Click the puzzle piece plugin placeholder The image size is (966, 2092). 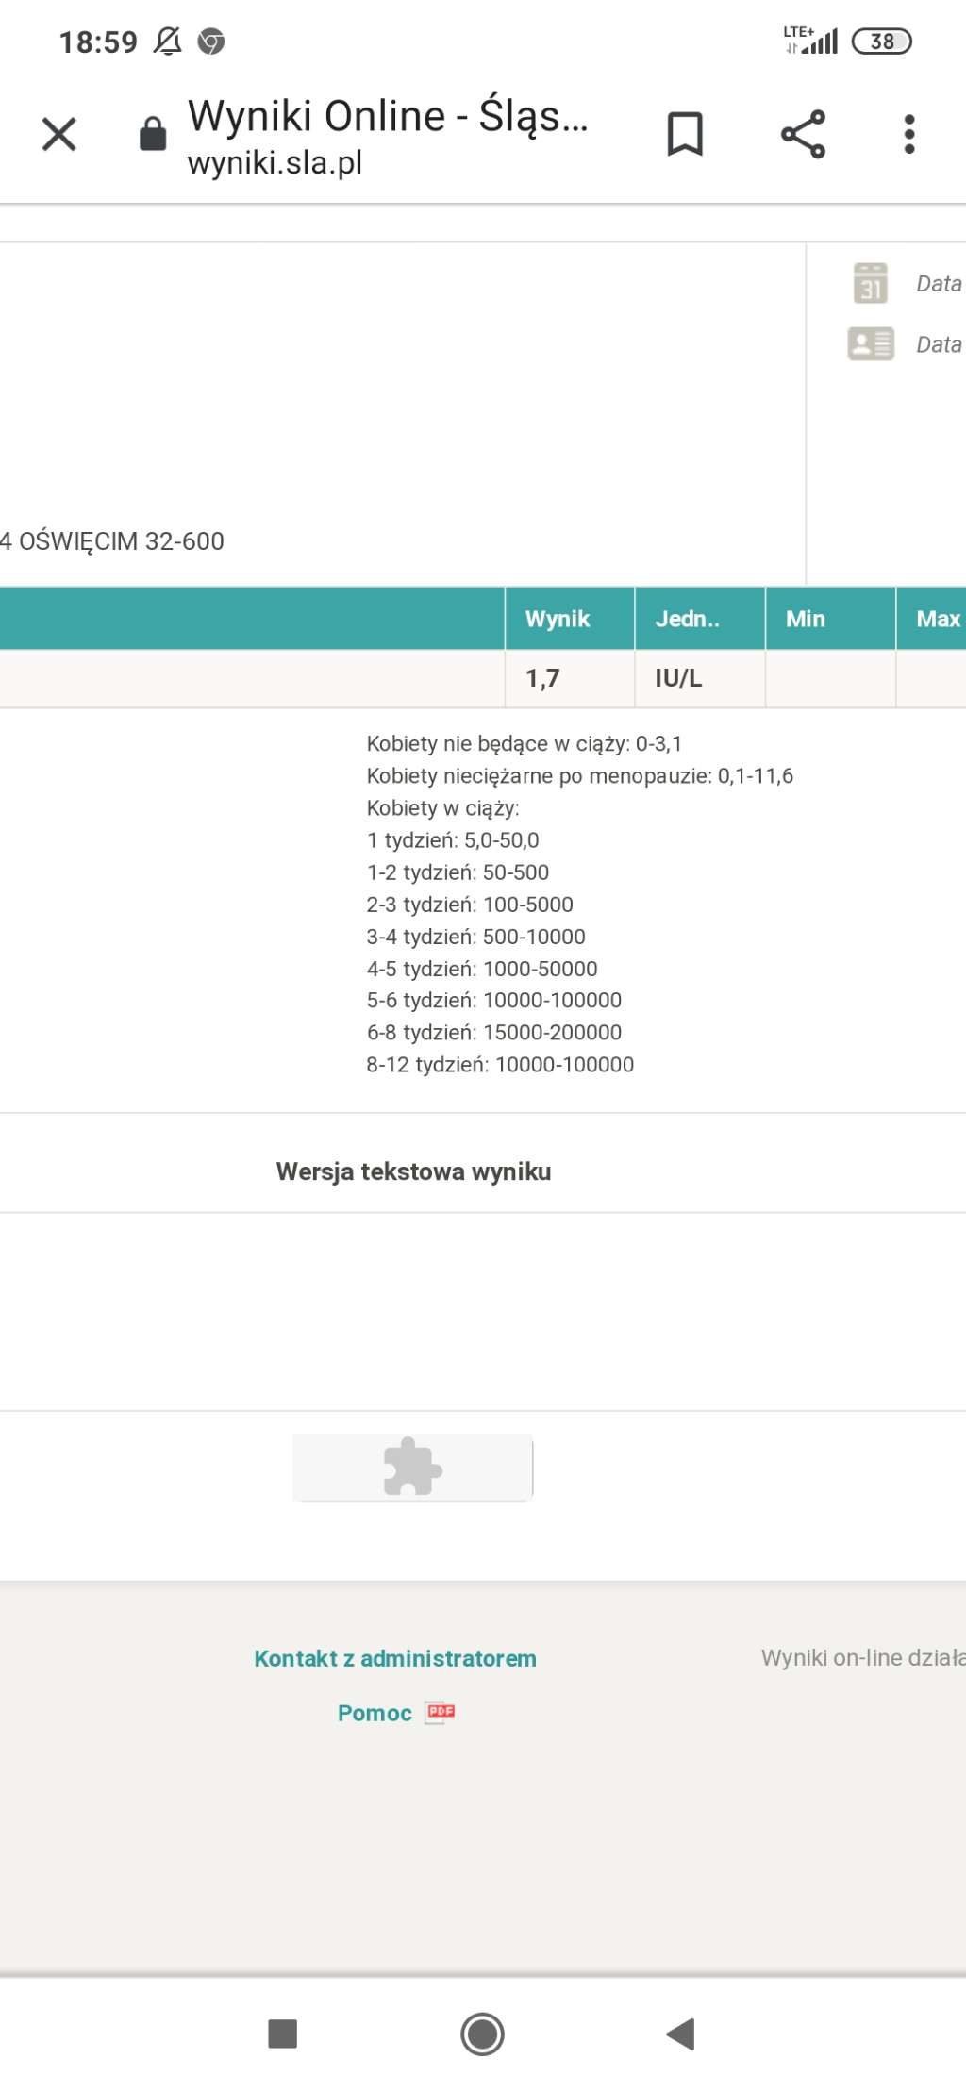point(412,1467)
